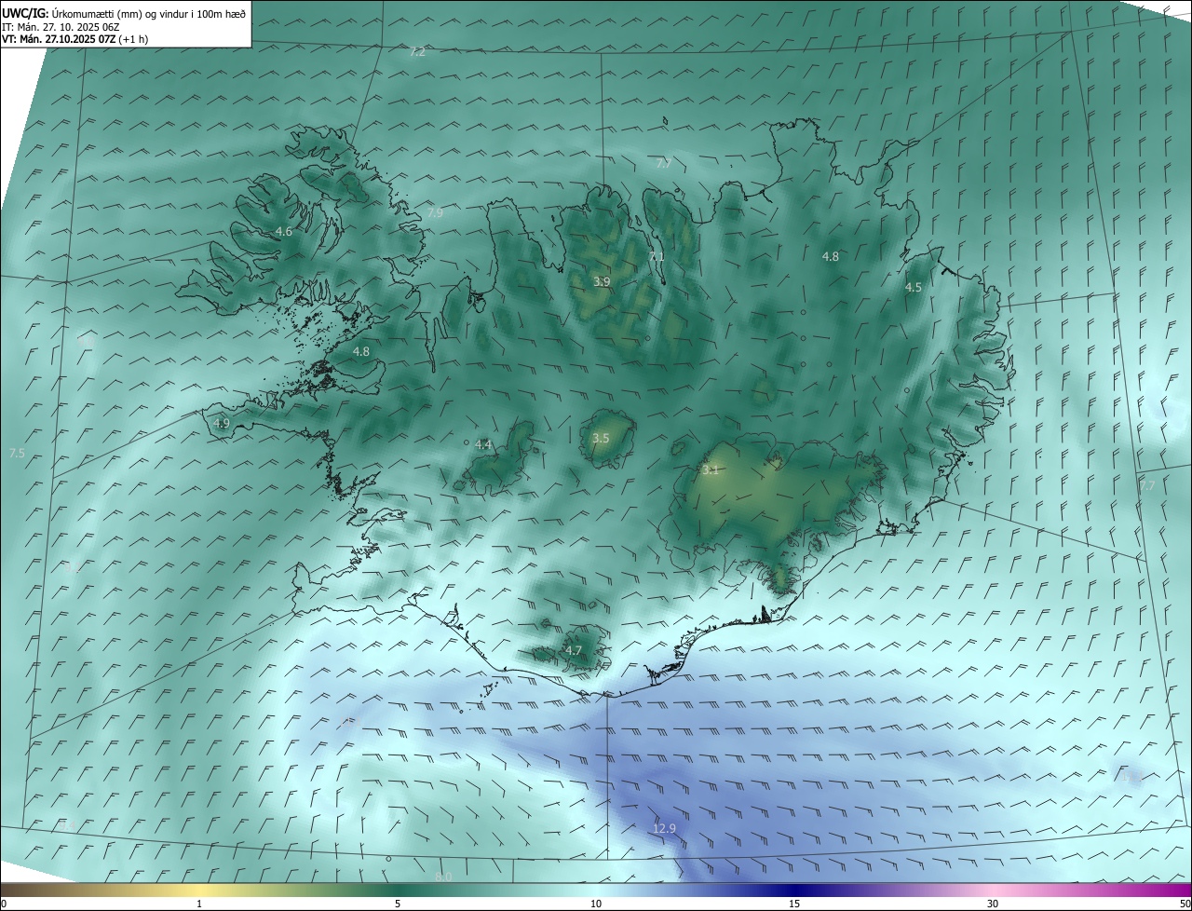Click the 4.5 value label
Image resolution: width=1192 pixels, height=911 pixels.
click(914, 288)
